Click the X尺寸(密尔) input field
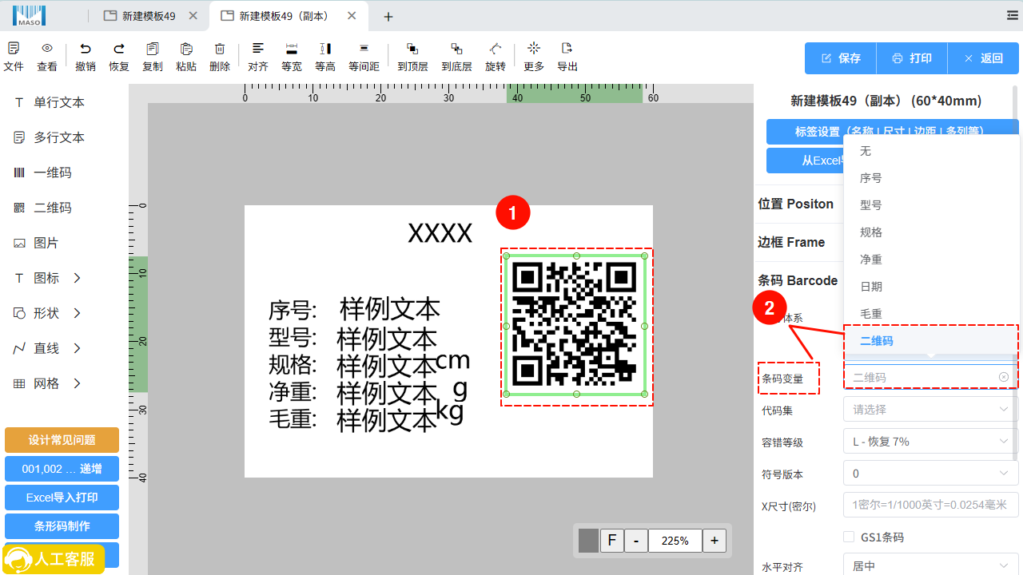The image size is (1023, 575). coord(931,505)
